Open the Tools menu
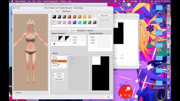 point(39,1)
